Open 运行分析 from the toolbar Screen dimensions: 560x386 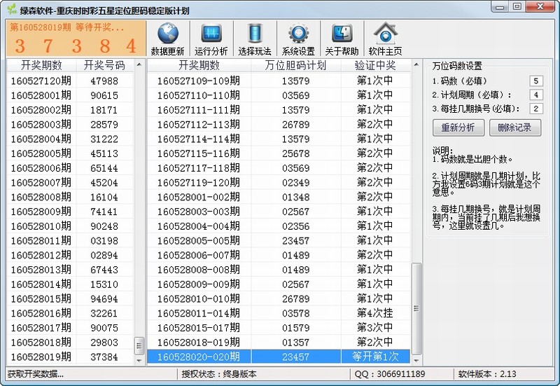pyautogui.click(x=211, y=34)
